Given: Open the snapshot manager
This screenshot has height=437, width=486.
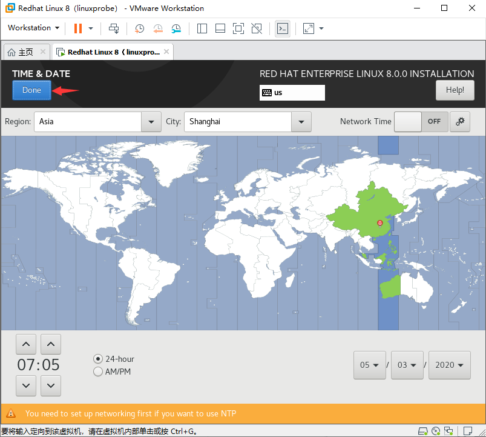Looking at the screenshot, I should (176, 28).
